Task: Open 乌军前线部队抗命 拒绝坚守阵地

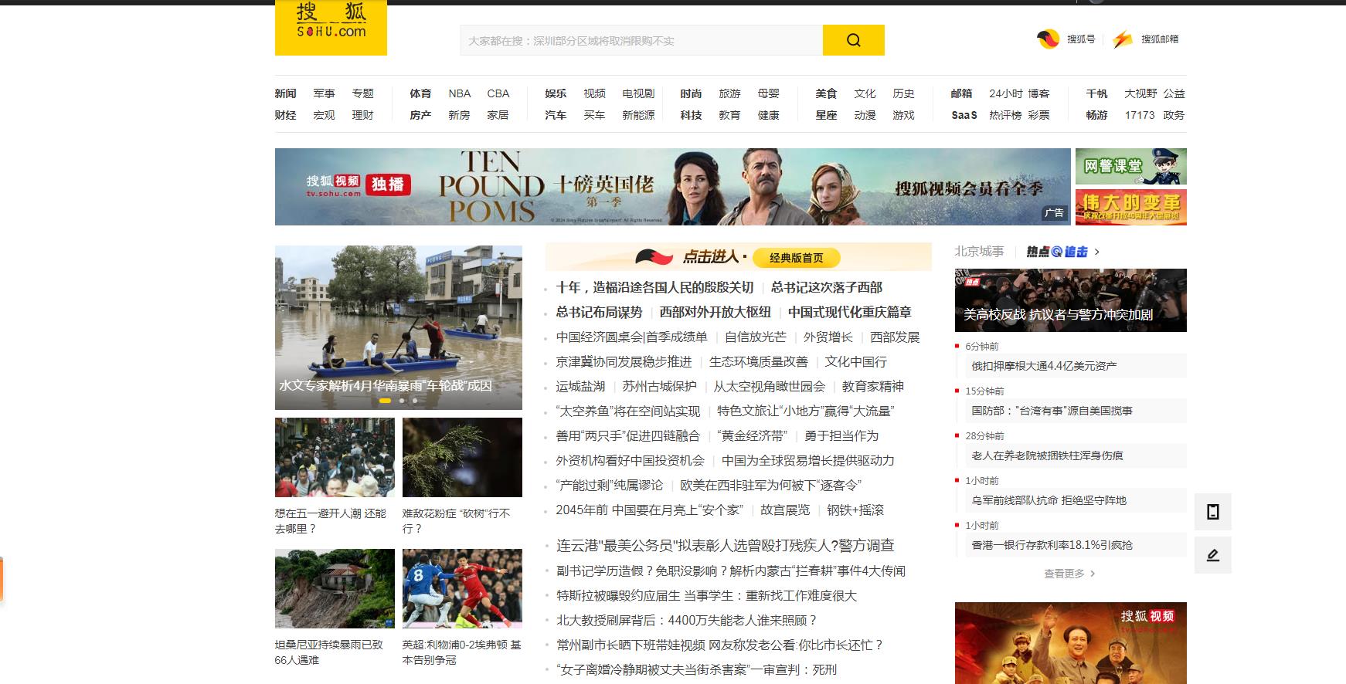Action: click(x=1049, y=500)
